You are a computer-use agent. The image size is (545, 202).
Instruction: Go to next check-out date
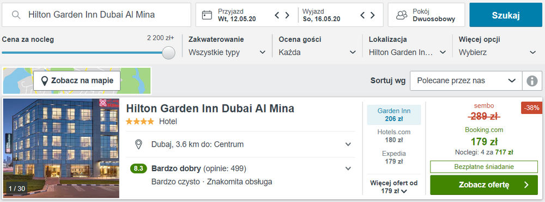(x=373, y=15)
